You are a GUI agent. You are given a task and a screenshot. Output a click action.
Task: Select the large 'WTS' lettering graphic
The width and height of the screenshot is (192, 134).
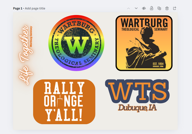(137, 91)
